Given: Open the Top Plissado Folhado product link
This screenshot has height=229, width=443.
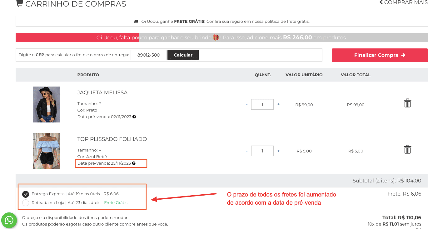Looking at the screenshot, I should click(112, 139).
